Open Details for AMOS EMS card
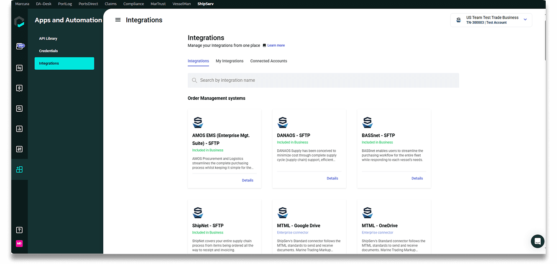Viewport: 557px width, 264px height. 248,181
